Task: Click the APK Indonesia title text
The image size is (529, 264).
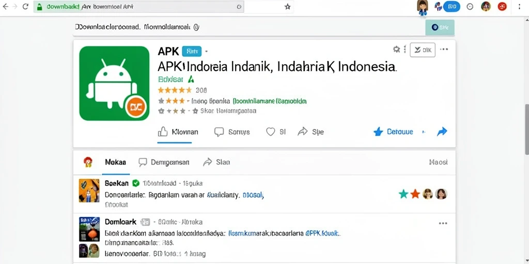Action: [277, 67]
